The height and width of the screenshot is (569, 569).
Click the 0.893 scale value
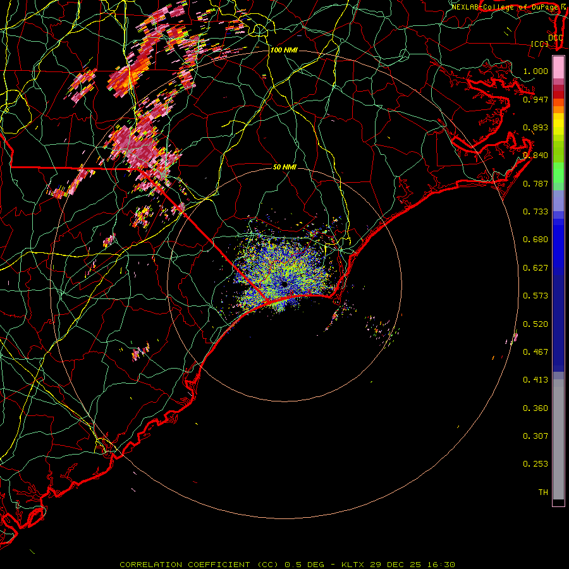pyautogui.click(x=535, y=127)
